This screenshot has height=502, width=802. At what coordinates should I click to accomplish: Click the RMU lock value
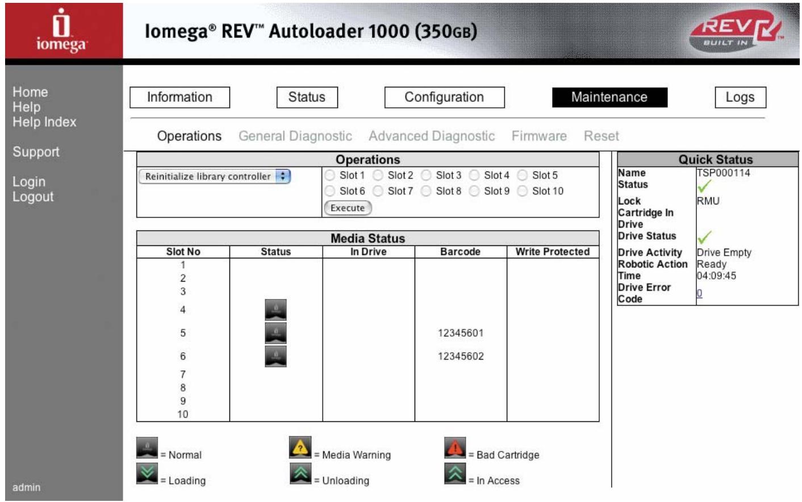click(x=708, y=201)
